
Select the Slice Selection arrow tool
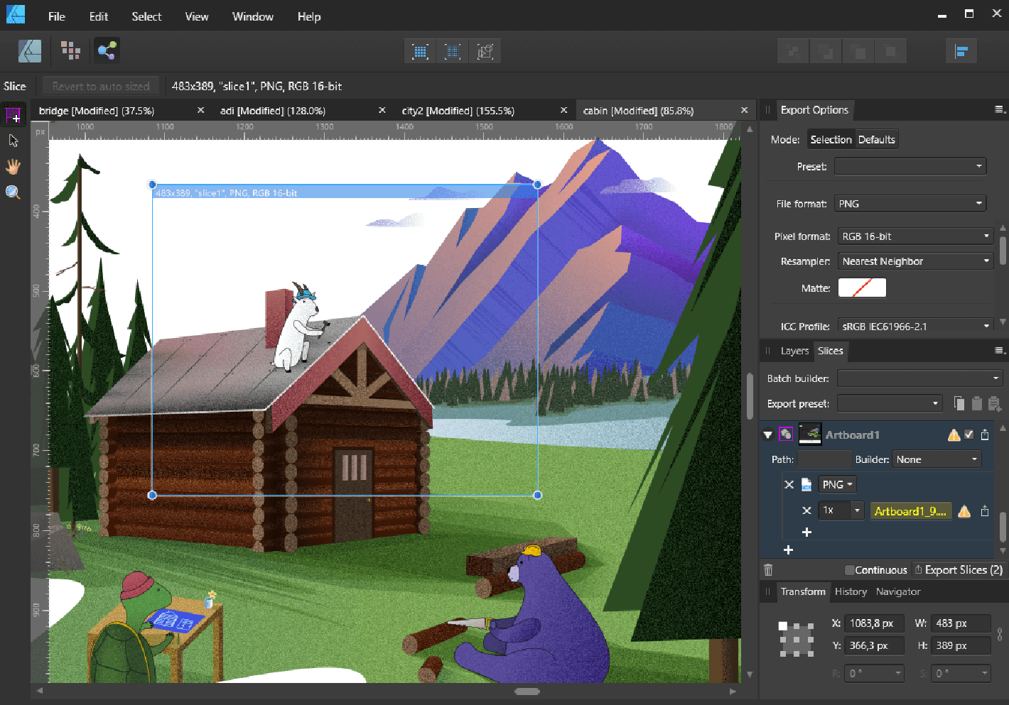pyautogui.click(x=14, y=141)
